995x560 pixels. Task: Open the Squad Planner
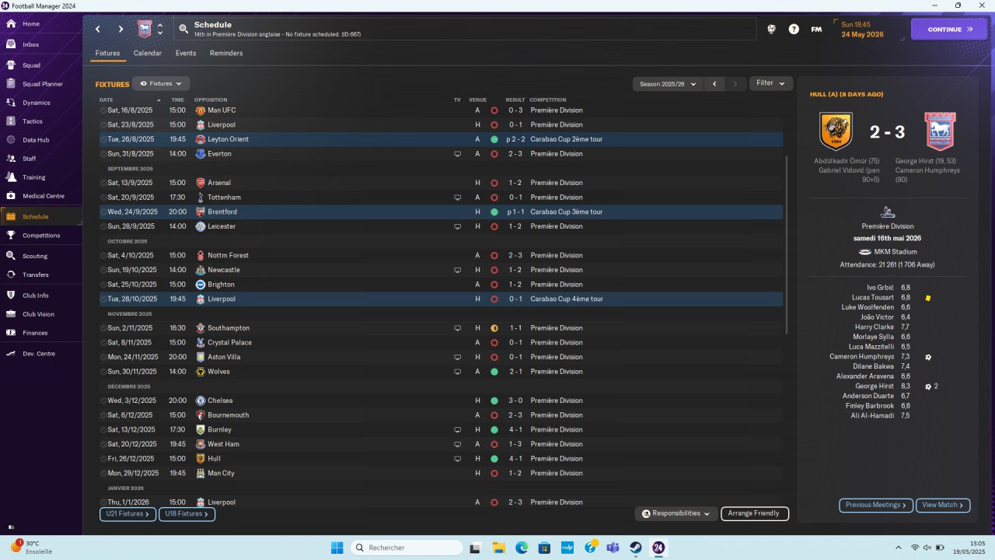tap(41, 84)
